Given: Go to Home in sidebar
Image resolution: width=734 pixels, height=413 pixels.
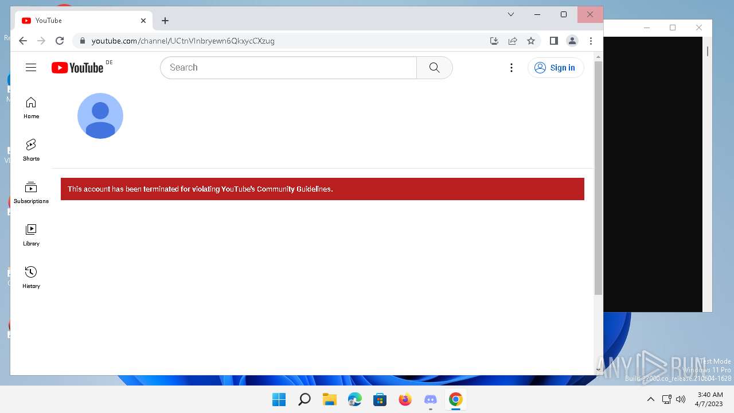Looking at the screenshot, I should point(31,108).
